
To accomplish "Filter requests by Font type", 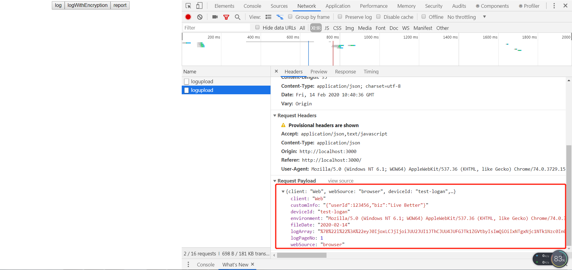I will pyautogui.click(x=380, y=28).
